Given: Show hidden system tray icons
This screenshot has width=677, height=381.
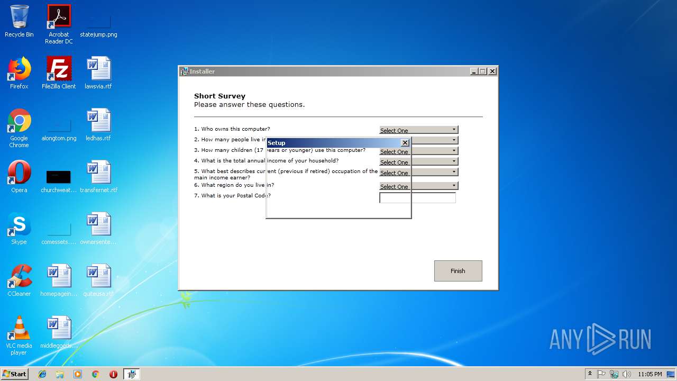Looking at the screenshot, I should point(590,374).
